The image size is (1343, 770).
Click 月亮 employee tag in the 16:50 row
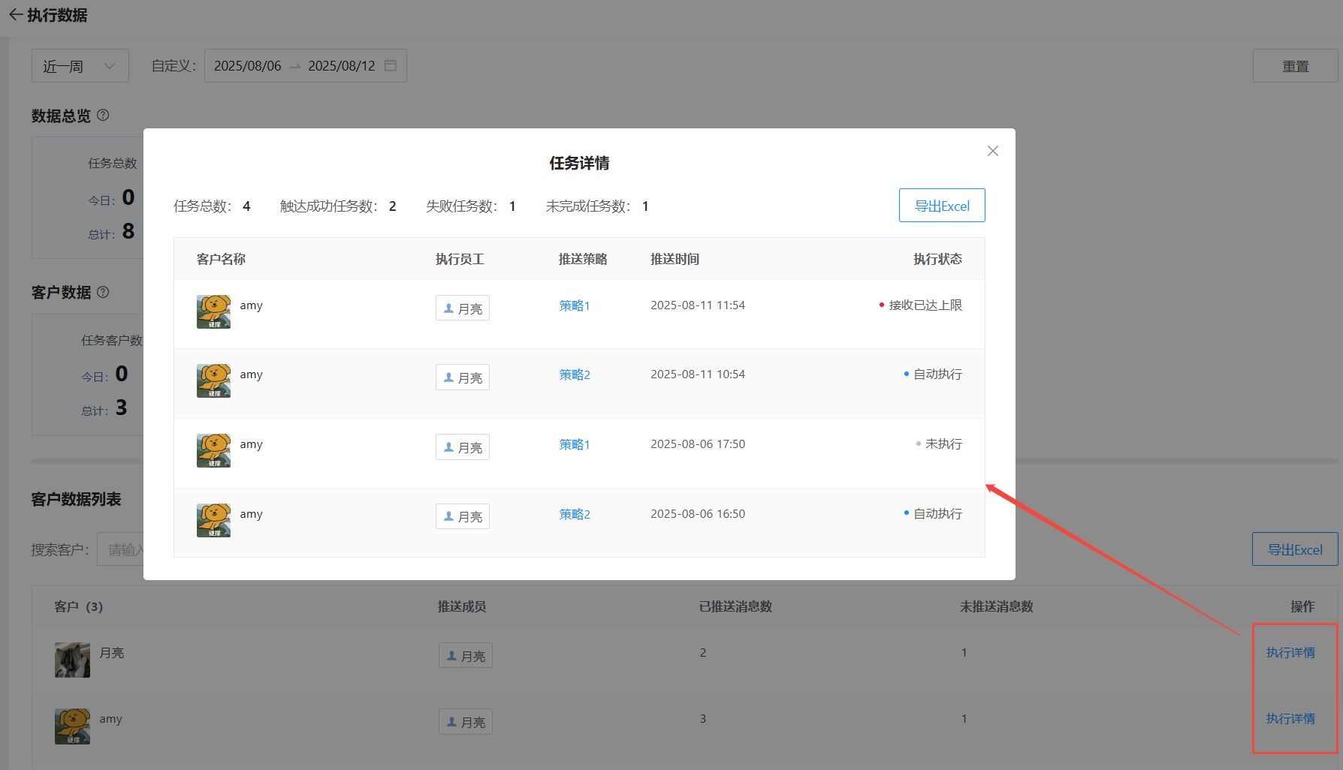pyautogui.click(x=463, y=516)
